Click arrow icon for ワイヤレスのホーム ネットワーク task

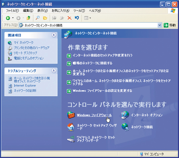tap(69, 82)
